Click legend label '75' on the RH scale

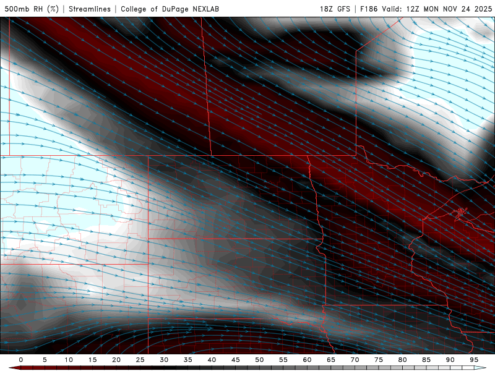point(379,360)
